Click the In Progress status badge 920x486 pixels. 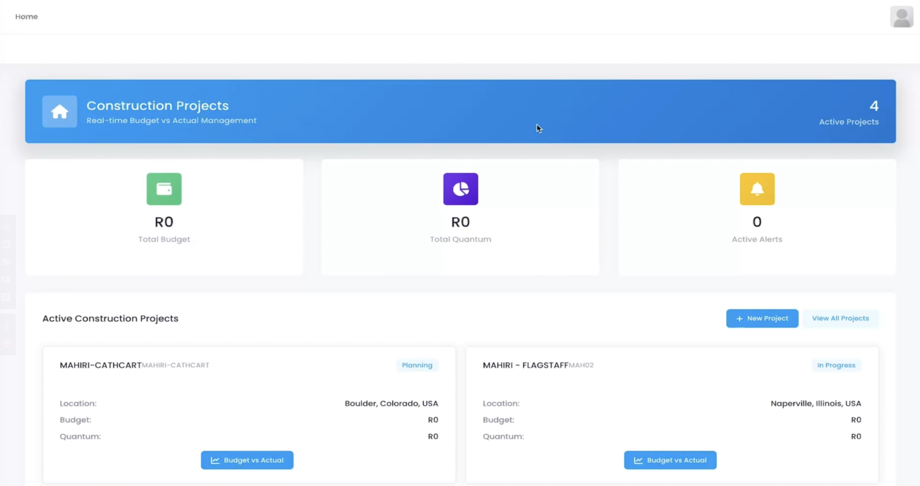point(836,365)
